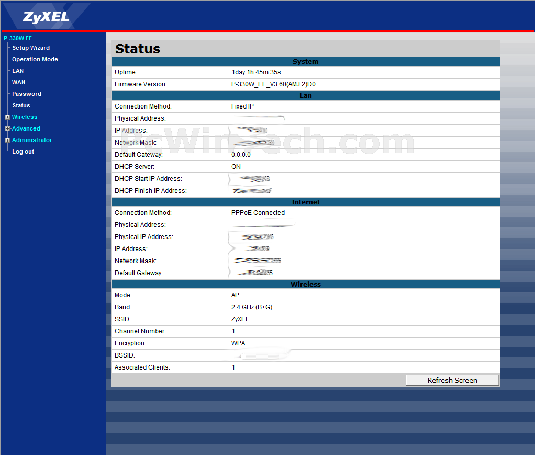Open the Wireless menu link
This screenshot has height=455, width=535.
pos(25,117)
